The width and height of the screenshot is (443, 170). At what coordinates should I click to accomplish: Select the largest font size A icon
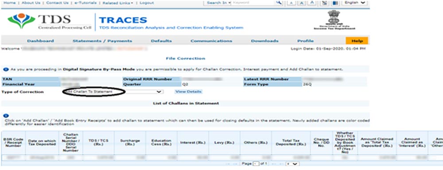pos(312,3)
